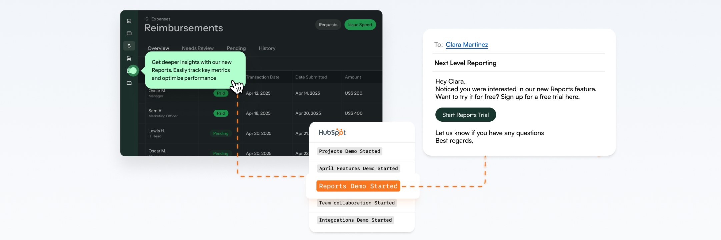The height and width of the screenshot is (240, 721).
Task: Click the Apr 14, 2025 submitted date
Action: (307, 93)
